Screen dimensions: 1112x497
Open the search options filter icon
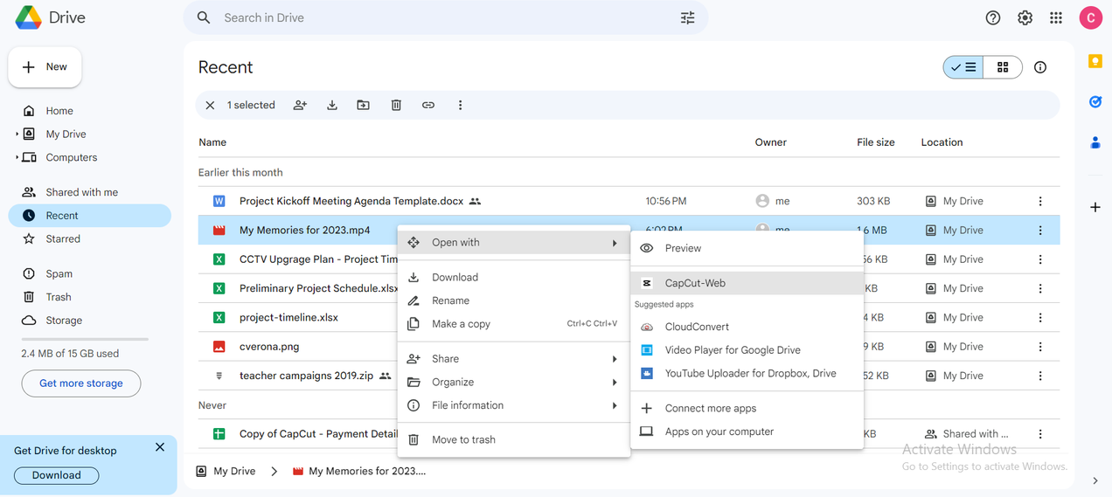point(688,17)
